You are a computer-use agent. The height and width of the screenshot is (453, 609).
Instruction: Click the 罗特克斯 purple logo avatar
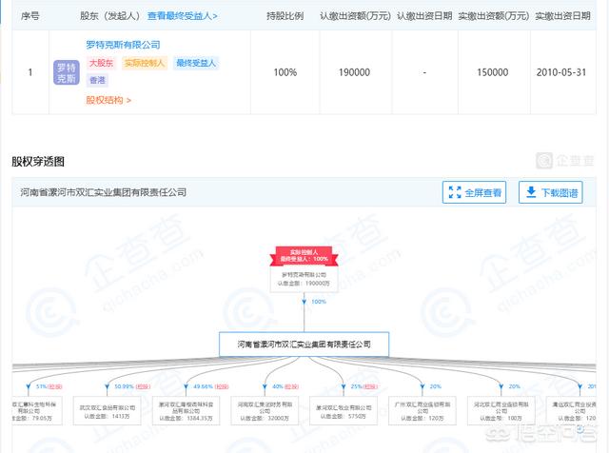(x=67, y=72)
